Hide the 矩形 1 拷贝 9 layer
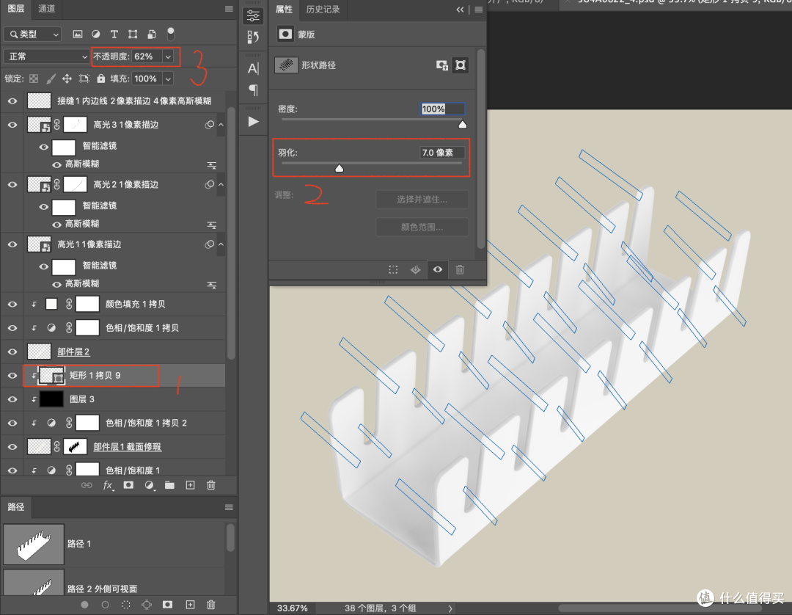Image resolution: width=792 pixels, height=615 pixels. (12, 376)
